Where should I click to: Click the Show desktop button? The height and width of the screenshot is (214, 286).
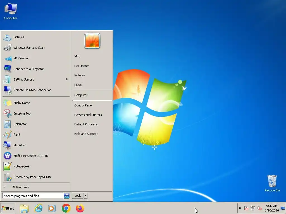coord(283,208)
